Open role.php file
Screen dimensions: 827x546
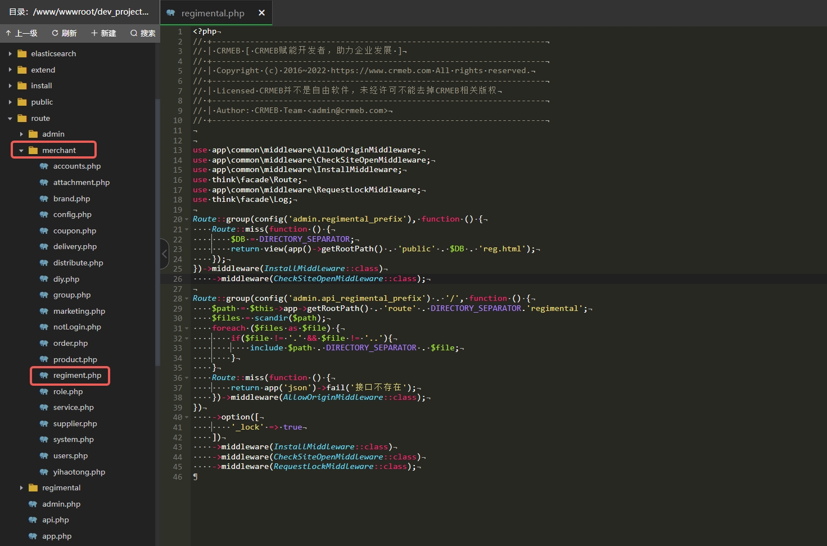pyautogui.click(x=68, y=391)
